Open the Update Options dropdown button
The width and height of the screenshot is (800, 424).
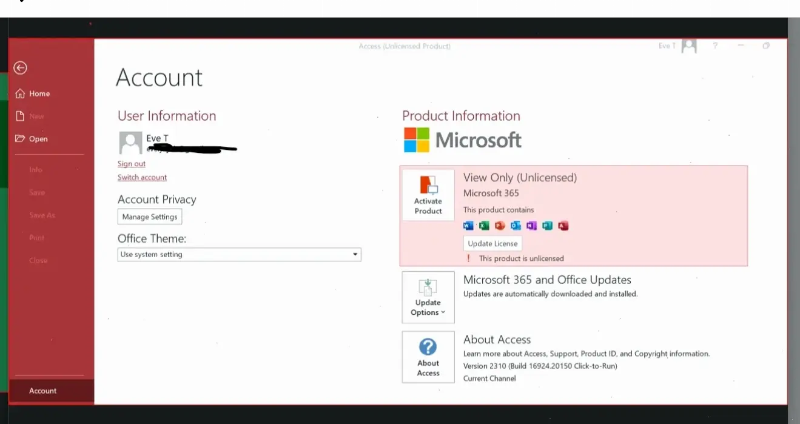click(428, 297)
